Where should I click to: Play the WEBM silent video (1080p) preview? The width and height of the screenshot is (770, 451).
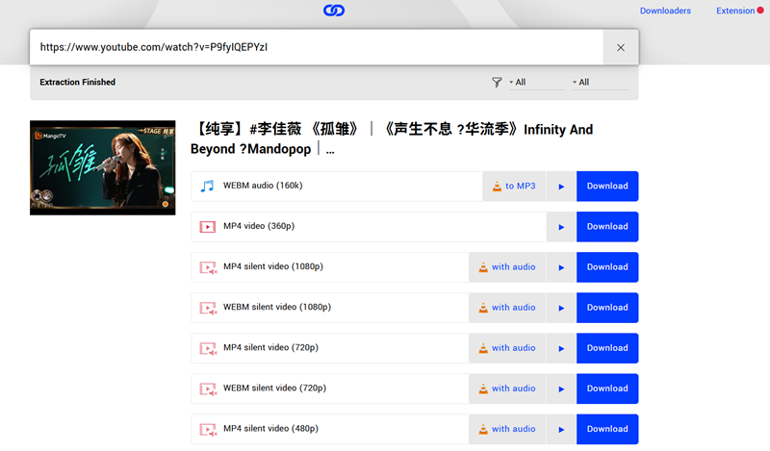(561, 308)
